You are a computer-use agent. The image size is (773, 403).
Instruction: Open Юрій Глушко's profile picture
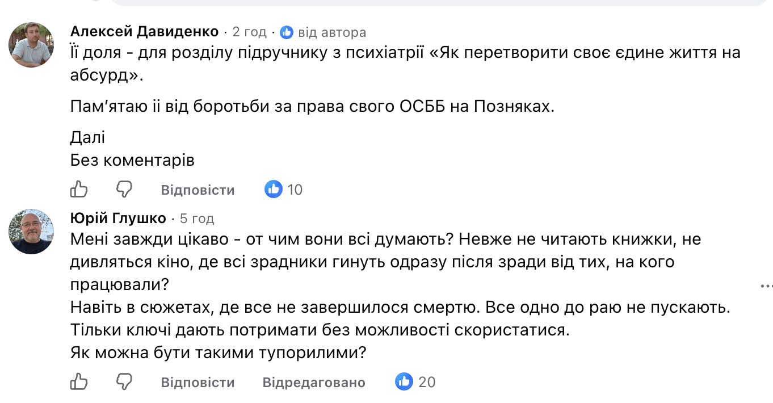pyautogui.click(x=31, y=231)
